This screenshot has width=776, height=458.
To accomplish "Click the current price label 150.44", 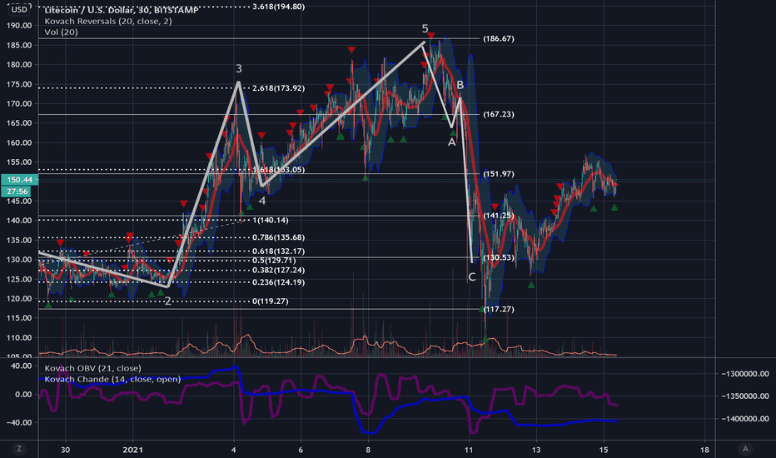I will 19,180.
